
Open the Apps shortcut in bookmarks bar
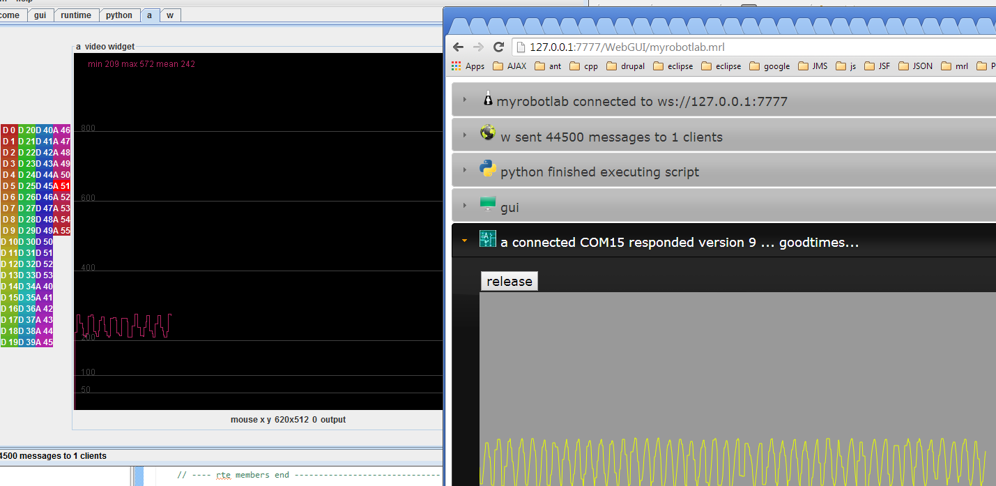[x=468, y=66]
